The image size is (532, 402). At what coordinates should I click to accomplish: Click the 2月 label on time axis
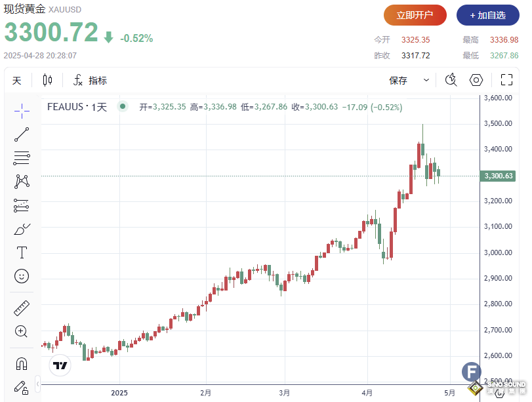[205, 393]
